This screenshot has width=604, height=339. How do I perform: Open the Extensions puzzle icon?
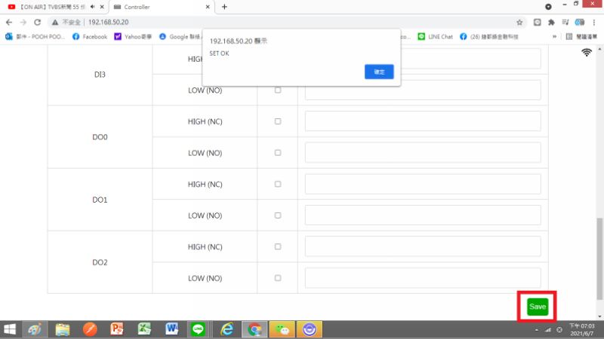coord(551,22)
